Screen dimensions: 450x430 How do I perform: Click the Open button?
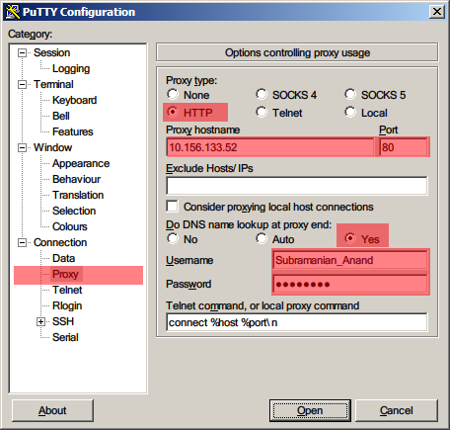[x=310, y=410]
